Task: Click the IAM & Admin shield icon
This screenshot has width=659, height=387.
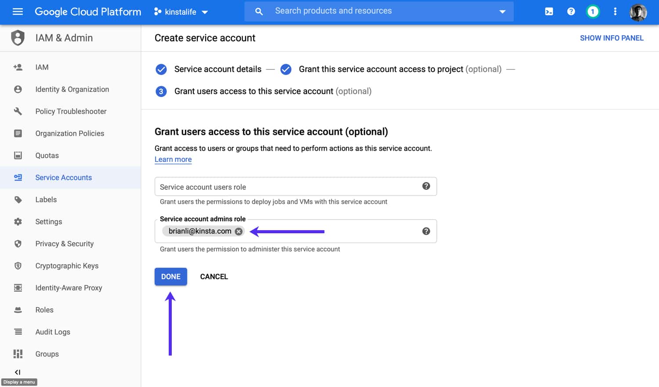Action: (x=18, y=38)
